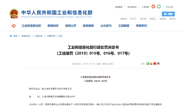
Task: Open the Weibo icon in the header
Action: click(x=153, y=7)
